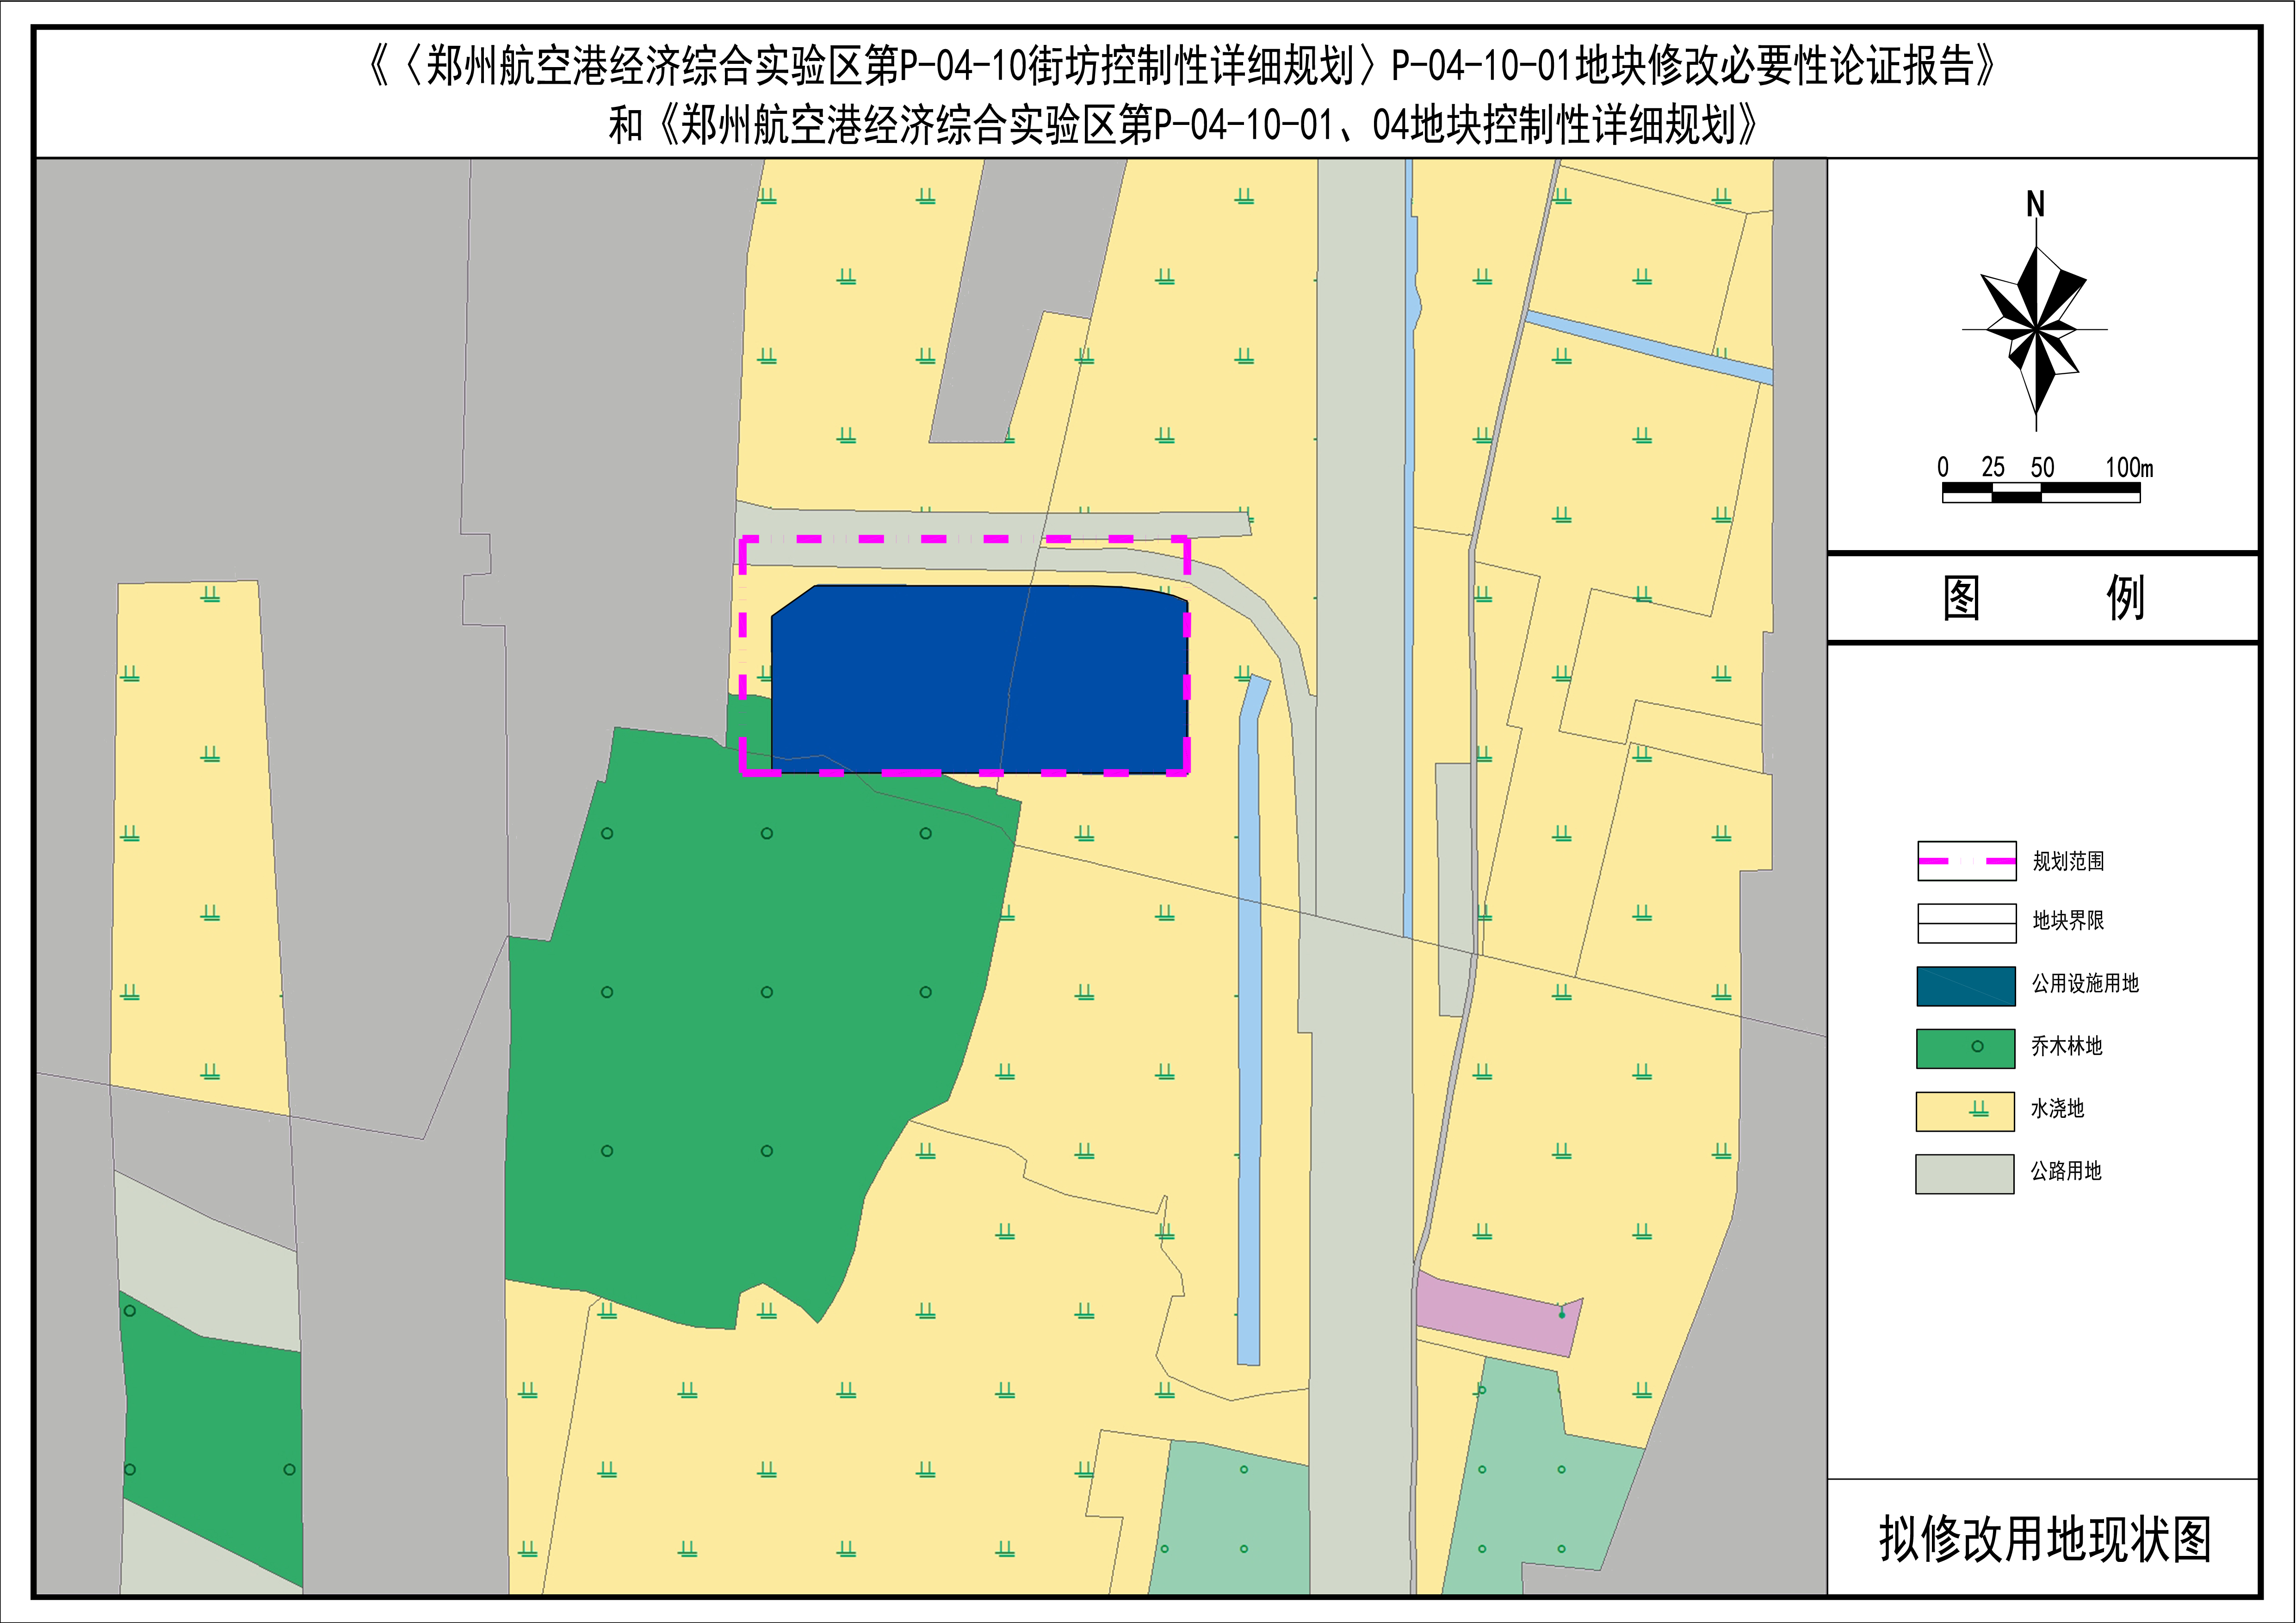Click the long blue canal strip
This screenshot has height=1623, width=2296.
pyautogui.click(x=1249, y=1020)
